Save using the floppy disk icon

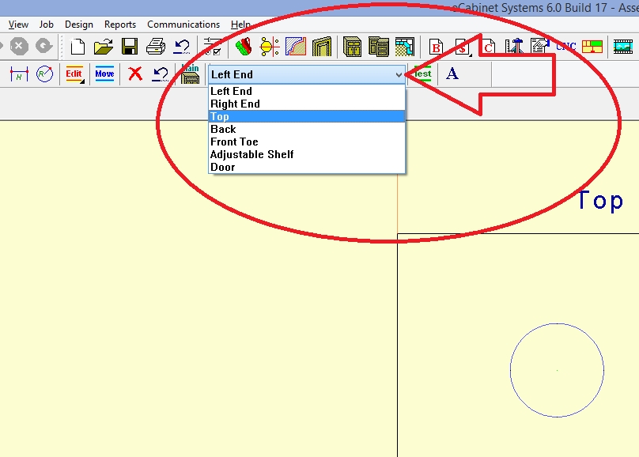pos(130,47)
